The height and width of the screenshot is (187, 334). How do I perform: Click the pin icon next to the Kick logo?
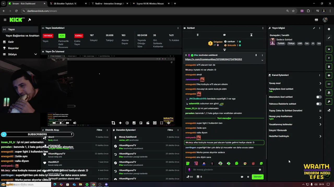tap(29, 20)
